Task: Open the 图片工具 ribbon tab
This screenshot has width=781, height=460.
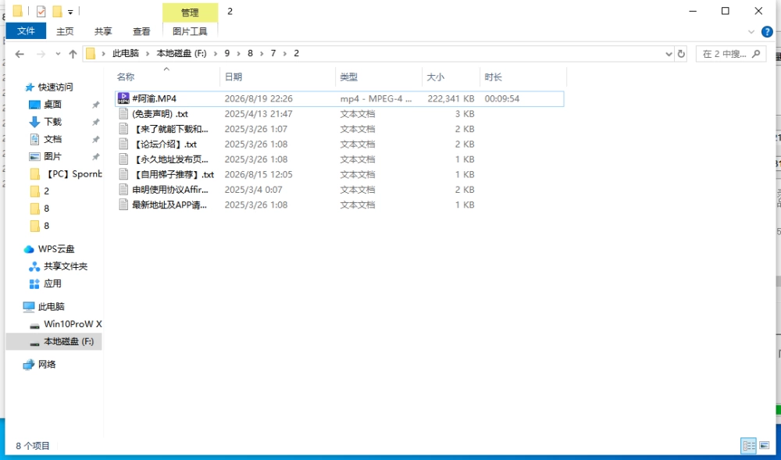Action: tap(190, 31)
